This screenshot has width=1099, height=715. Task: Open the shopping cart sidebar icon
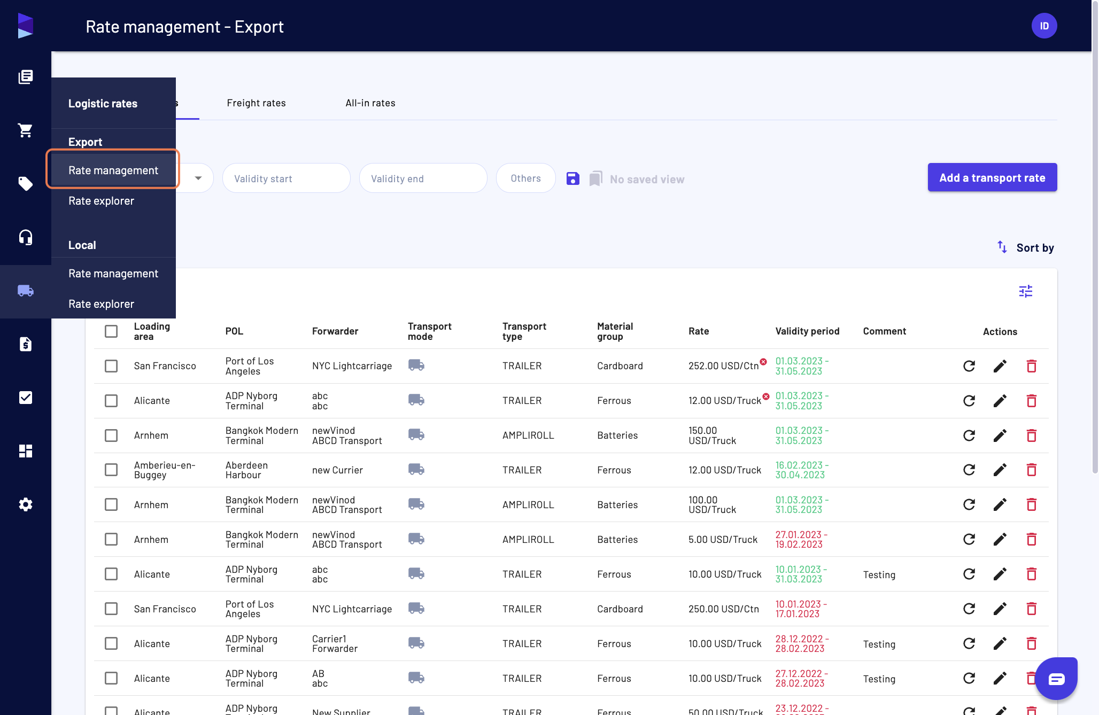(26, 130)
